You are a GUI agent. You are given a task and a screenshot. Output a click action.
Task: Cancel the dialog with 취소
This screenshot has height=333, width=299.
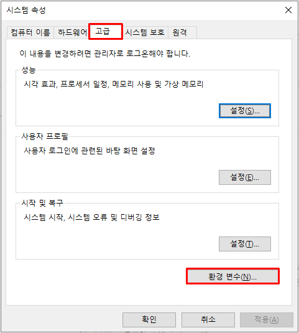(x=208, y=320)
